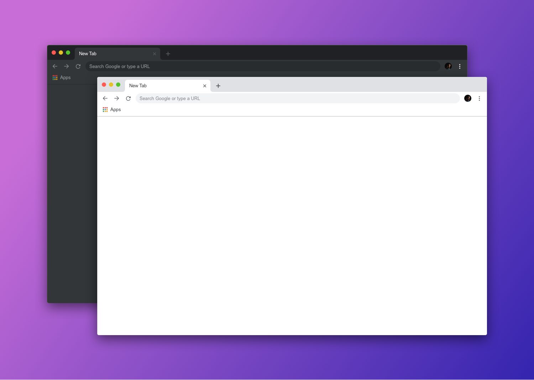Viewport: 534px width, 380px height.
Task: Expand the three-dot menu in the dark window
Action: pos(460,66)
